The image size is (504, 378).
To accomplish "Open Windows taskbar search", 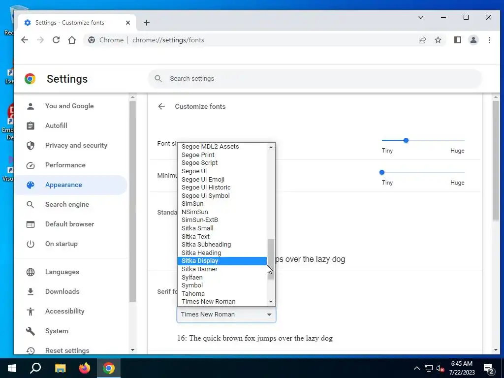I will click(x=35, y=368).
